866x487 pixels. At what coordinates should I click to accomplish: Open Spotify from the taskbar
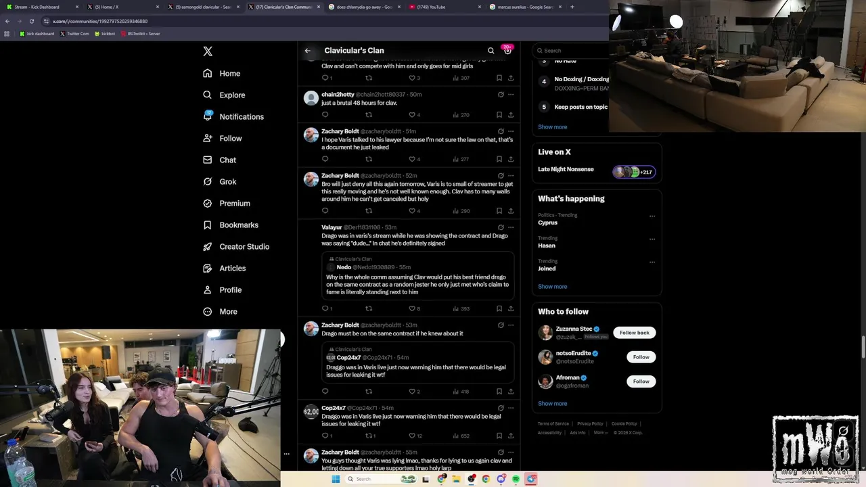click(x=516, y=479)
